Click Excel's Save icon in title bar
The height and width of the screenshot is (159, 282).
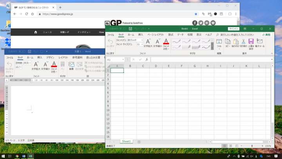coord(130,29)
